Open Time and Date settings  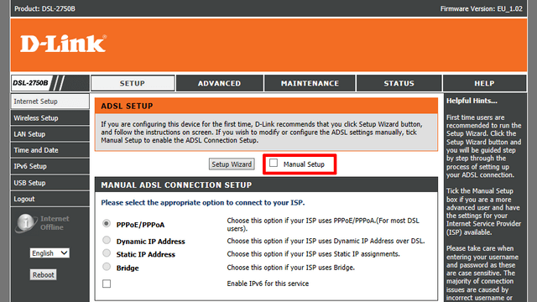pos(50,150)
